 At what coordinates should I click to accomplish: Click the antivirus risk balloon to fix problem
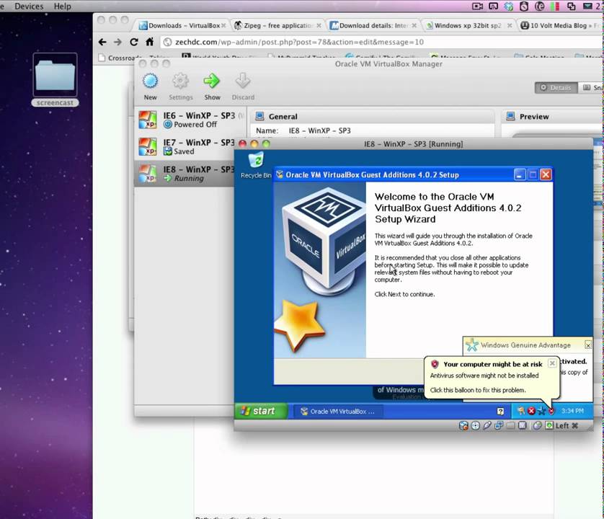coord(491,377)
